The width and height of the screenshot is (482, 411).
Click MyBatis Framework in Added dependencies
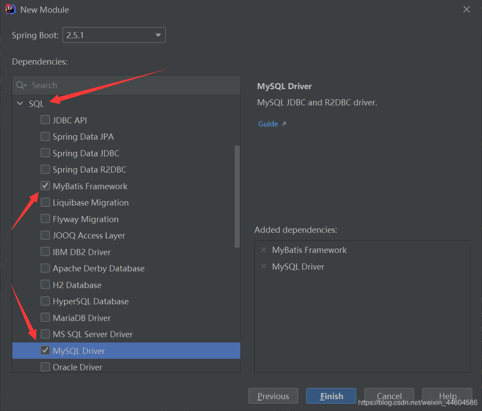tap(309, 250)
